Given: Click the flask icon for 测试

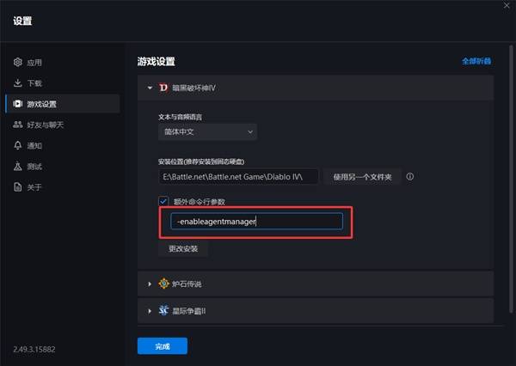Looking at the screenshot, I should tap(18, 166).
